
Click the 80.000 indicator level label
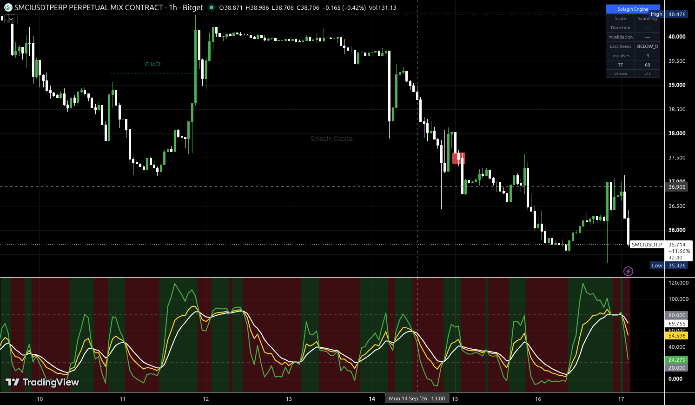[x=677, y=315]
